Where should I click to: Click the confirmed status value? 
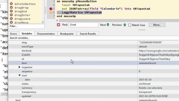click(145, 84)
